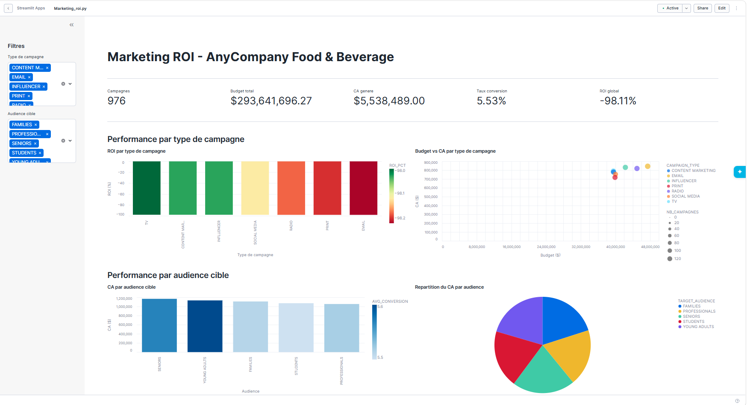Image resolution: width=747 pixels, height=405 pixels.
Task: Expand the Type de campagne dropdown
Action: click(x=70, y=84)
